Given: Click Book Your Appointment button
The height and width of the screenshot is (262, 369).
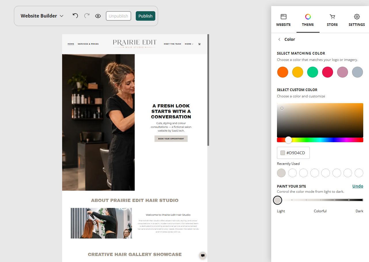Looking at the screenshot, I should tap(171, 139).
